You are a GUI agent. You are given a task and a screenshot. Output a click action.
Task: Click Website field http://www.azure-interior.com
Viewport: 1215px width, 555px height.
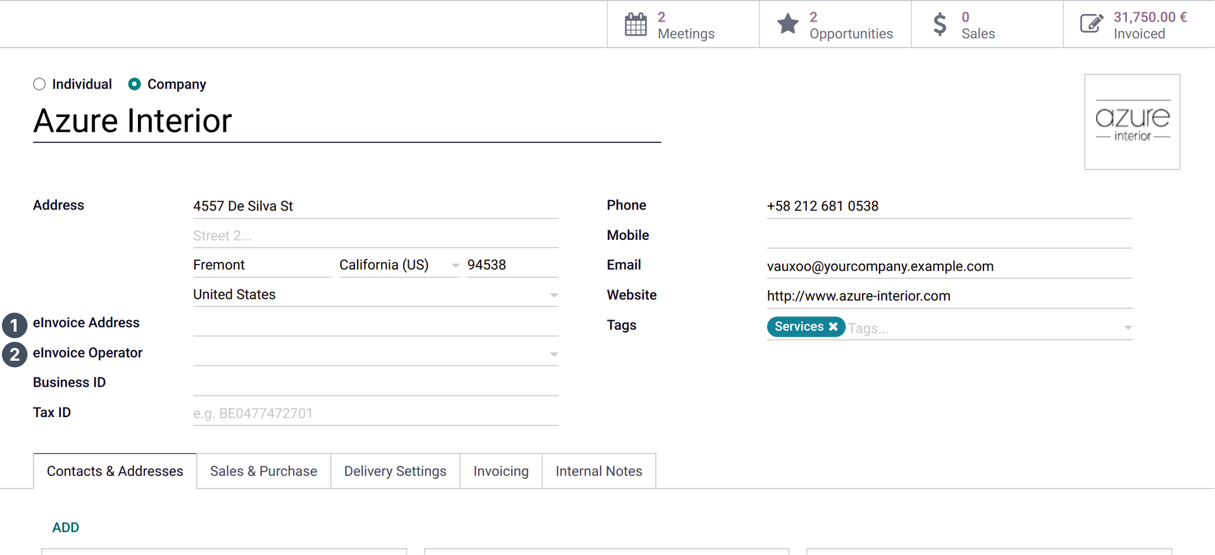tap(949, 296)
